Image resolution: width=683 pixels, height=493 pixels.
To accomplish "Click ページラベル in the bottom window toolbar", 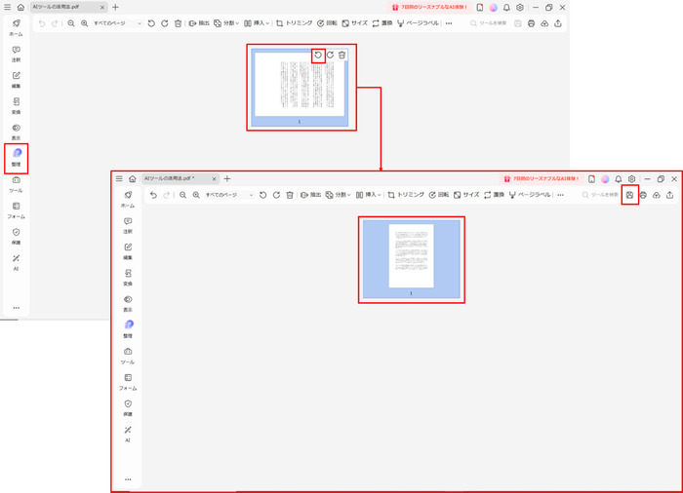I will tap(530, 195).
